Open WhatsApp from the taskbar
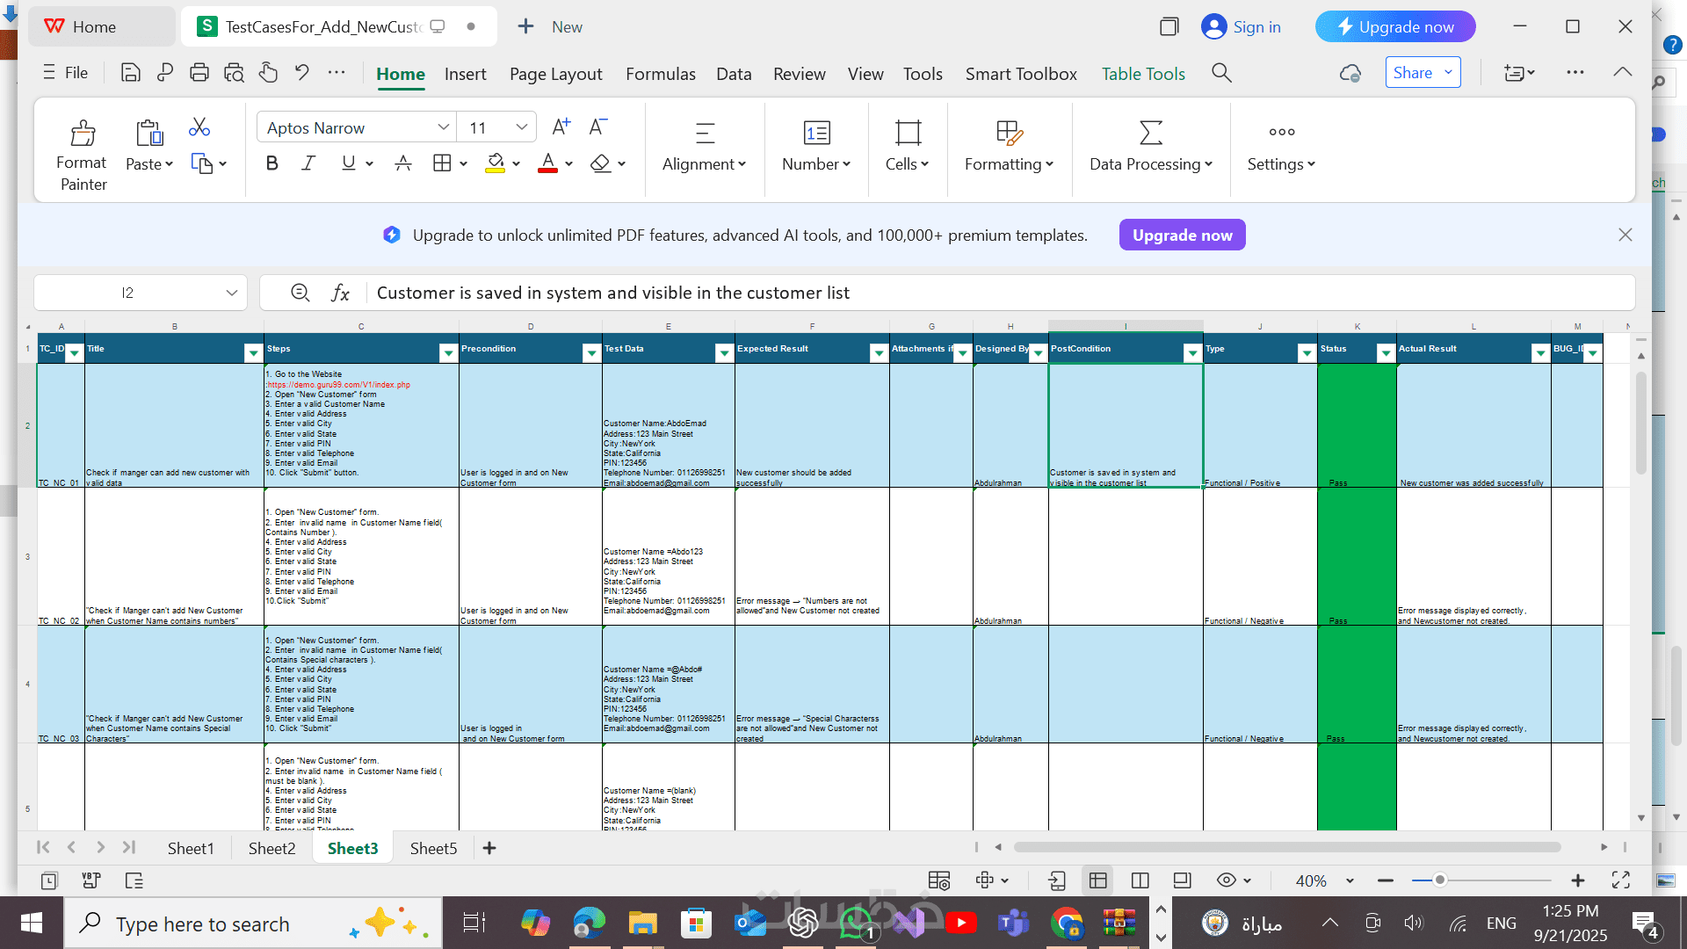The width and height of the screenshot is (1687, 949). [856, 924]
